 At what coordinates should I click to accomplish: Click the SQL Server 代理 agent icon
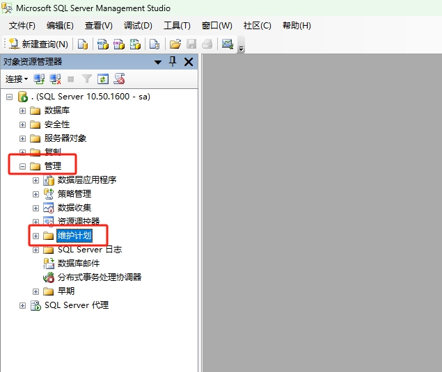[x=35, y=305]
